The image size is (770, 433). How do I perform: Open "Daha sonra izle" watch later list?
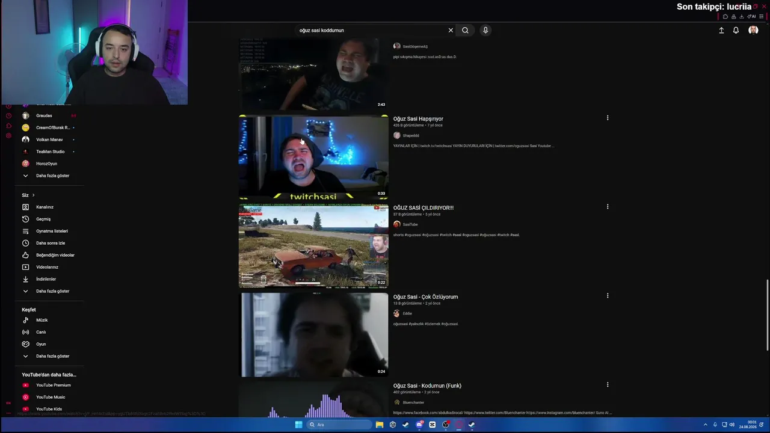point(49,243)
